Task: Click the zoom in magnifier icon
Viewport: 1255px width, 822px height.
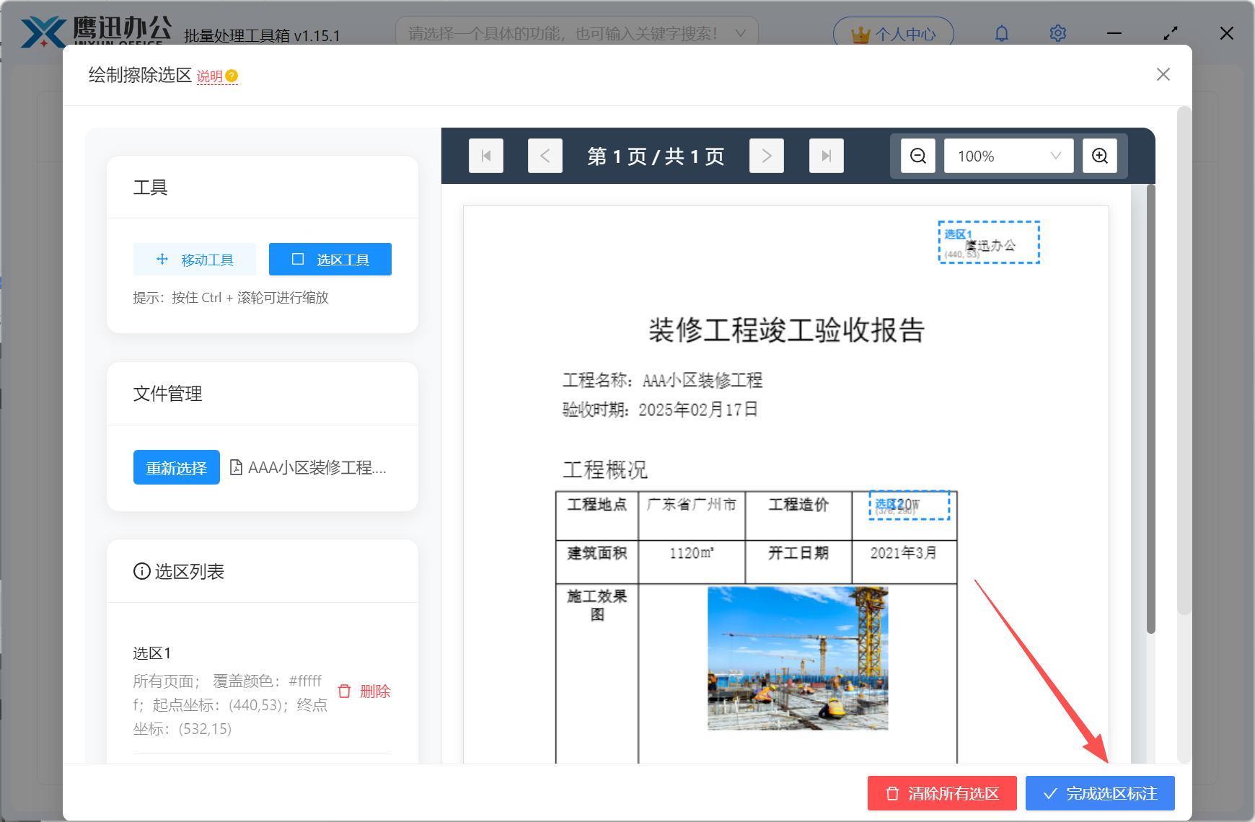Action: [1099, 155]
